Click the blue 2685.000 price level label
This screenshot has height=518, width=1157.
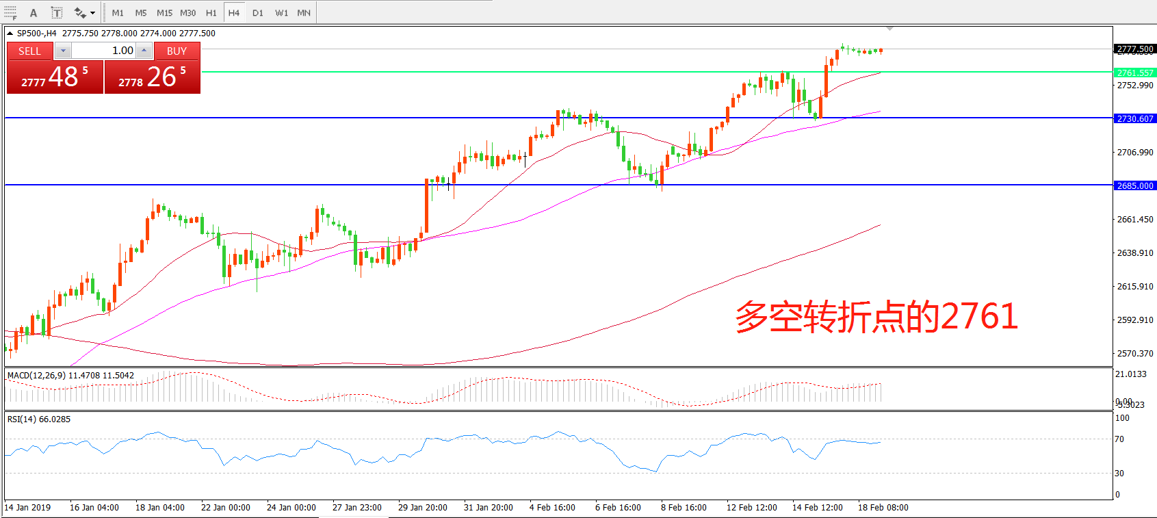point(1134,185)
